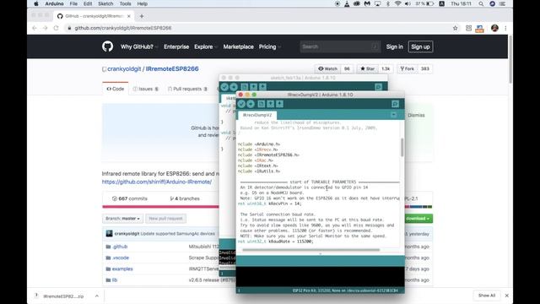Open IRremoteESP8266 repository link
Screen dimensions: 540x304
click(x=172, y=69)
